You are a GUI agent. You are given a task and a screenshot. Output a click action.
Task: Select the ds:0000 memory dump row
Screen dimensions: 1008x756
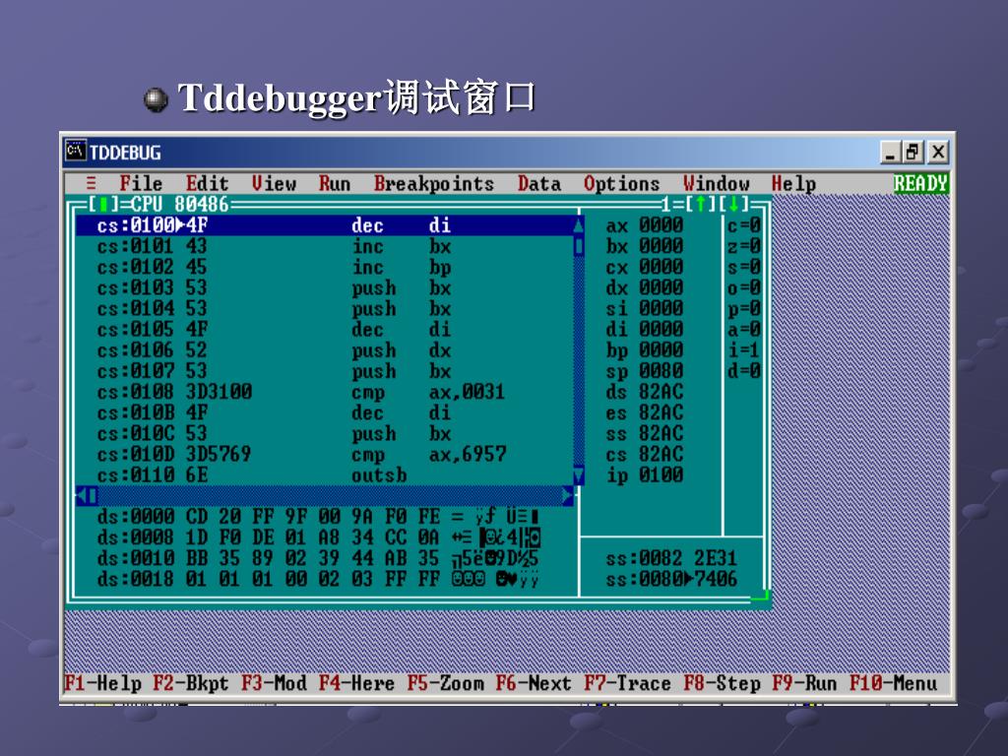[x=318, y=516]
